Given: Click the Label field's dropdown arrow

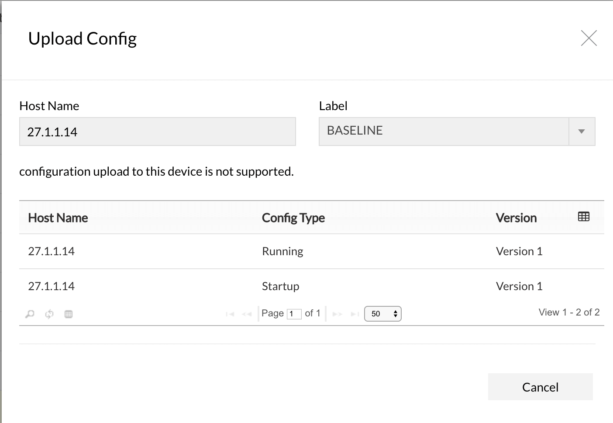Looking at the screenshot, I should [582, 131].
